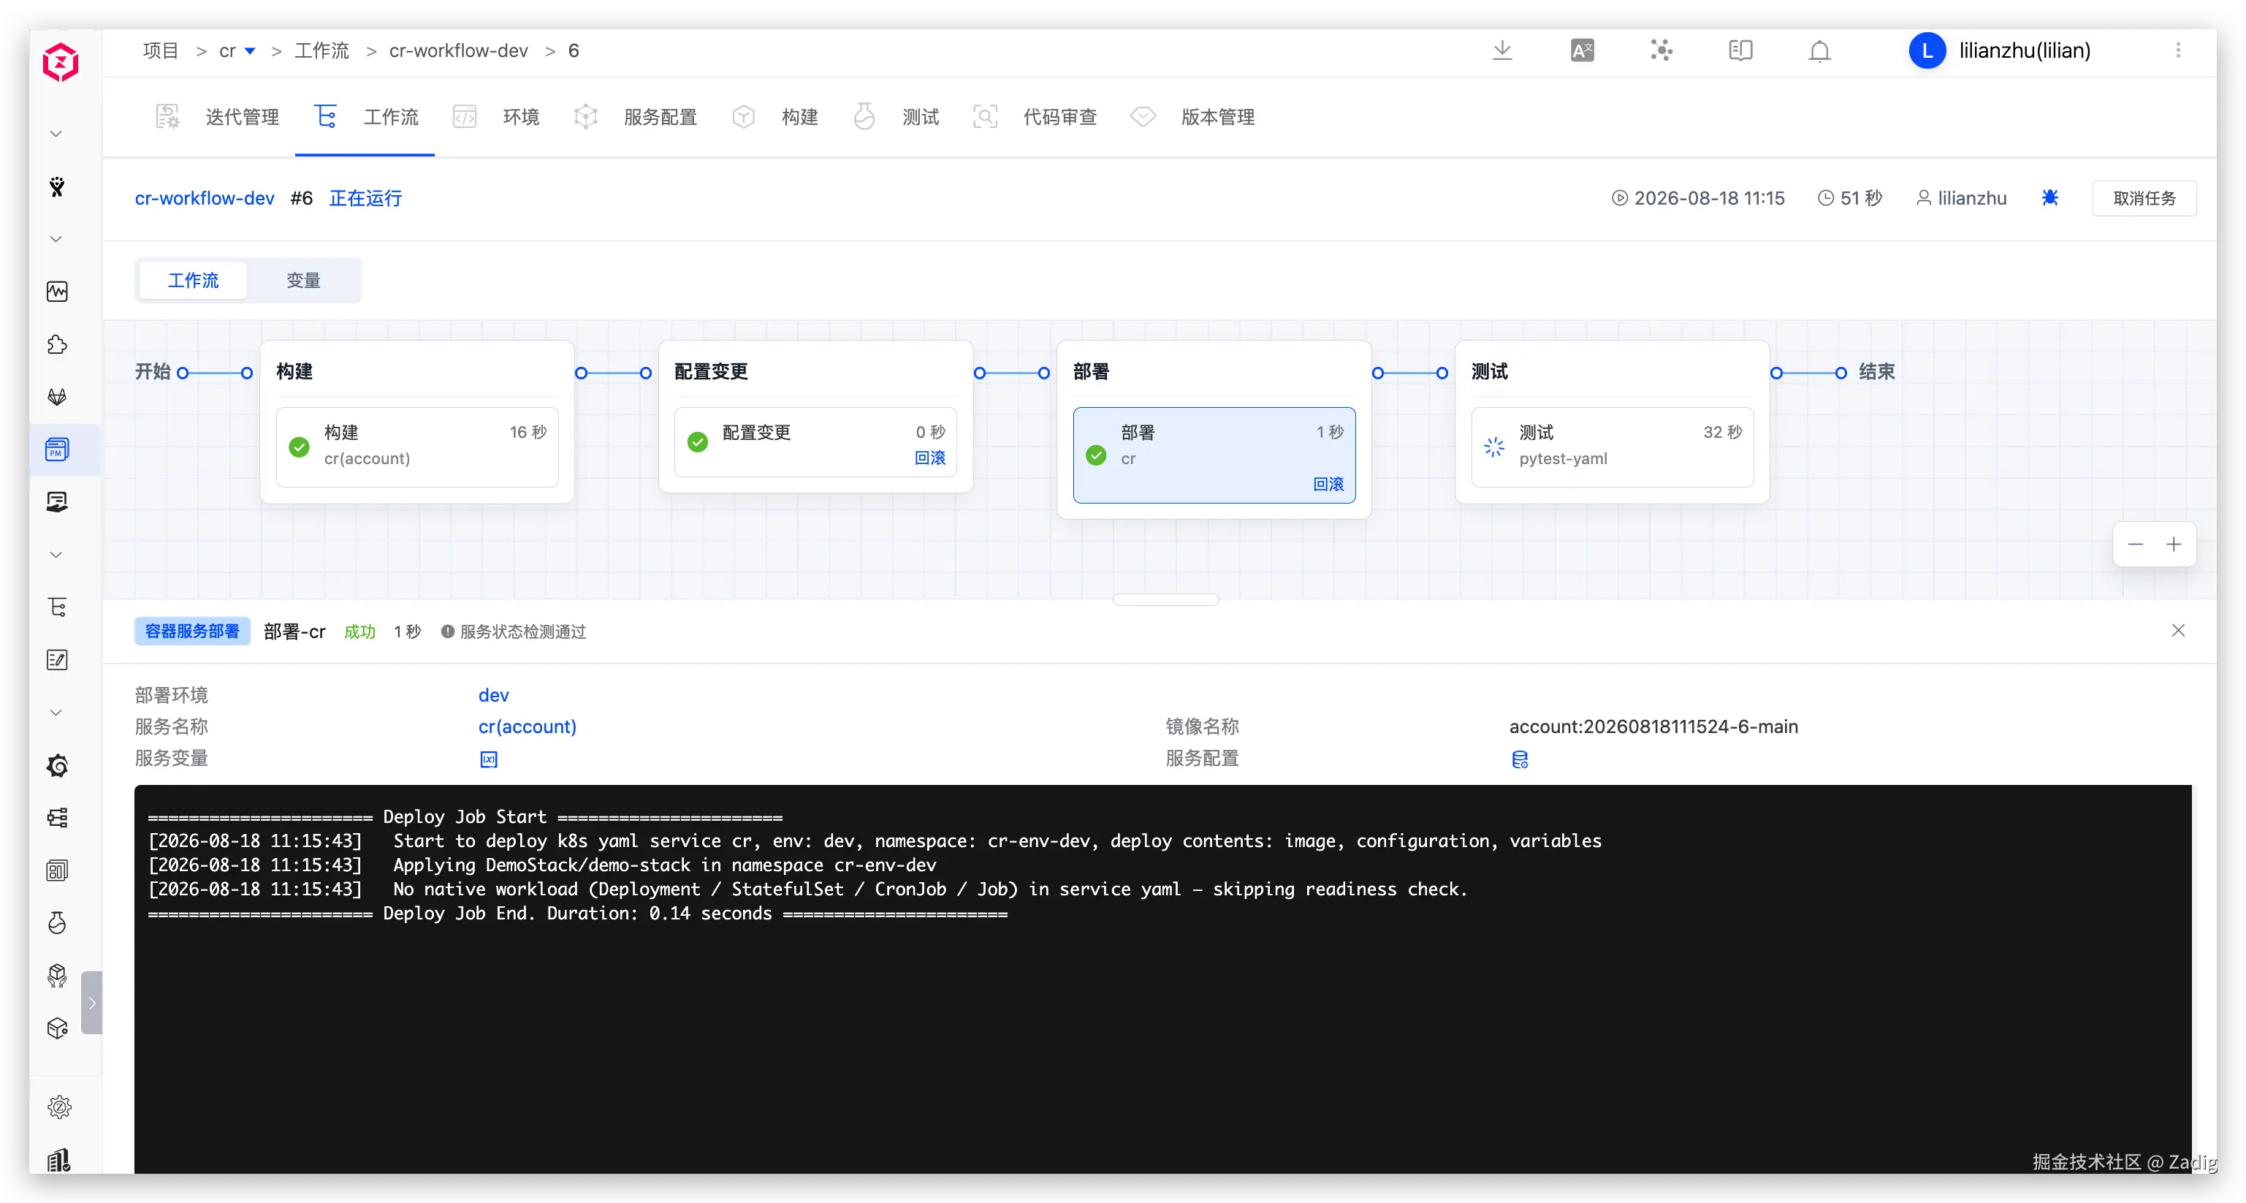This screenshot has height=1203, width=2246.
Task: Collapse the first sidebar section chevron
Action: tap(56, 134)
